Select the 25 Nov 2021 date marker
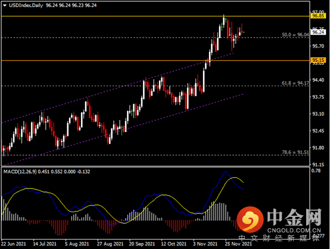 click(238, 244)
